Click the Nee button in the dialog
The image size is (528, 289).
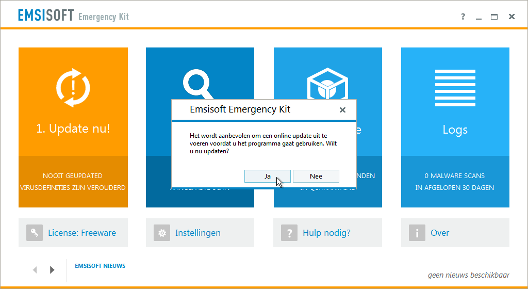click(x=316, y=176)
